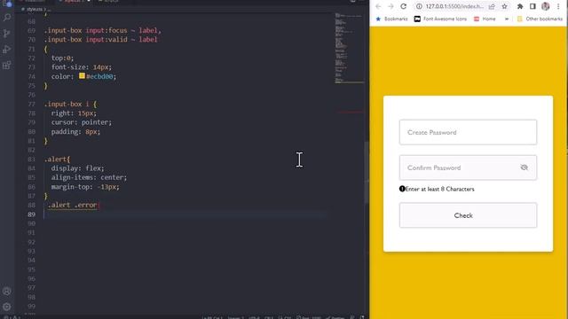Open the Other bookmarks folder

click(540, 19)
